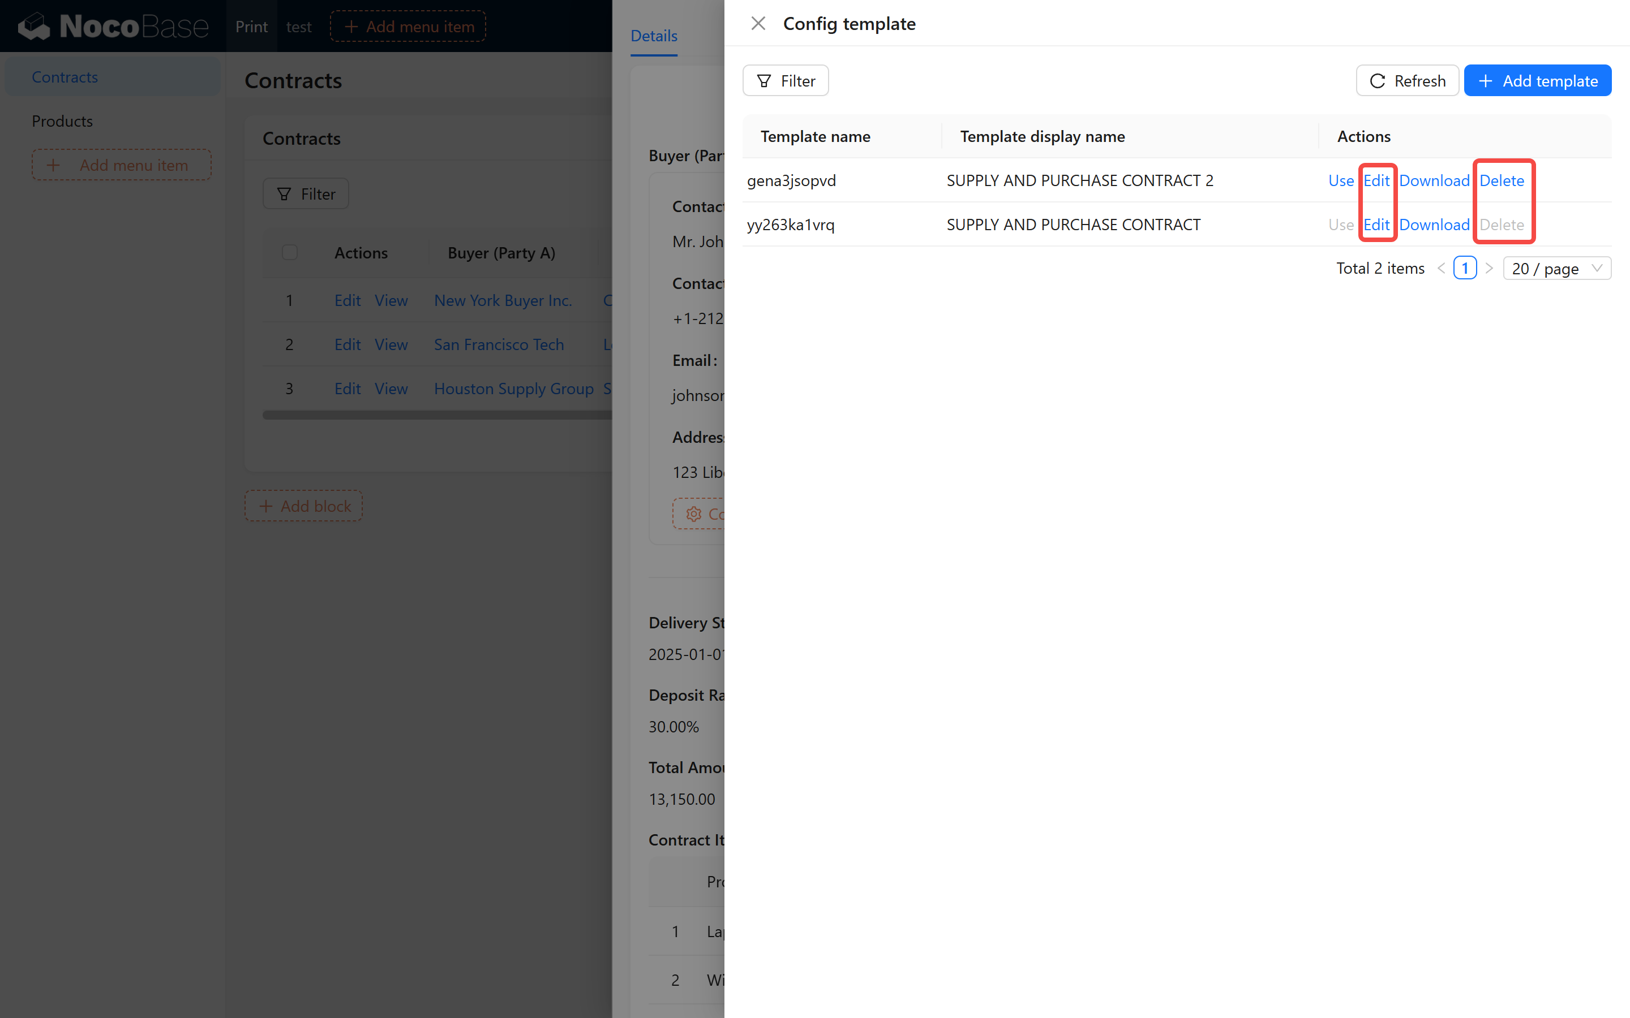This screenshot has width=1630, height=1018.
Task: Switch to the Details tab
Action: [x=653, y=36]
